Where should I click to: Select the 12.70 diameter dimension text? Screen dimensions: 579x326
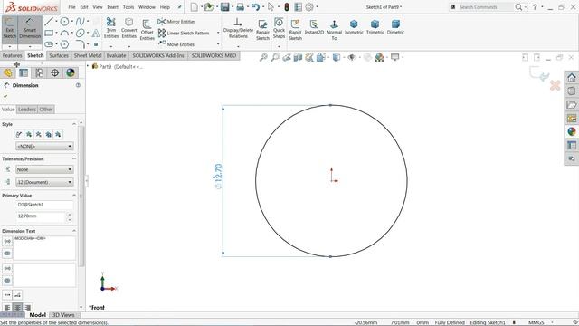[x=218, y=176]
